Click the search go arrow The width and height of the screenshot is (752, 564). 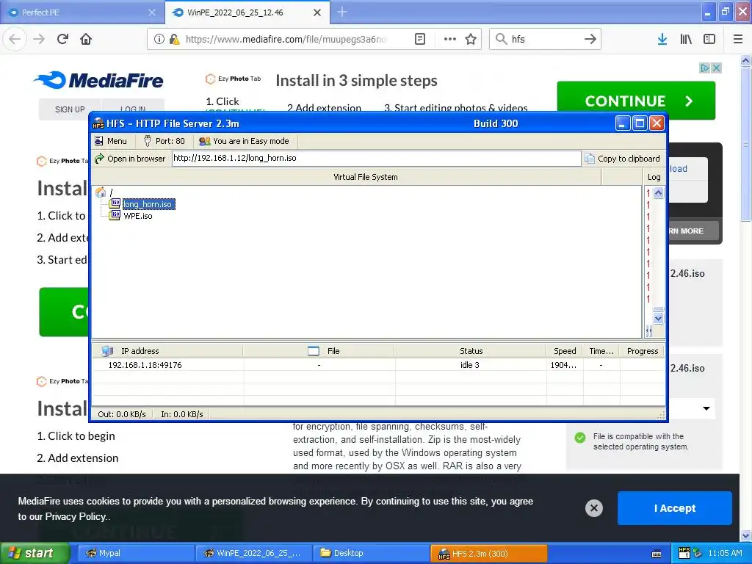[x=590, y=39]
